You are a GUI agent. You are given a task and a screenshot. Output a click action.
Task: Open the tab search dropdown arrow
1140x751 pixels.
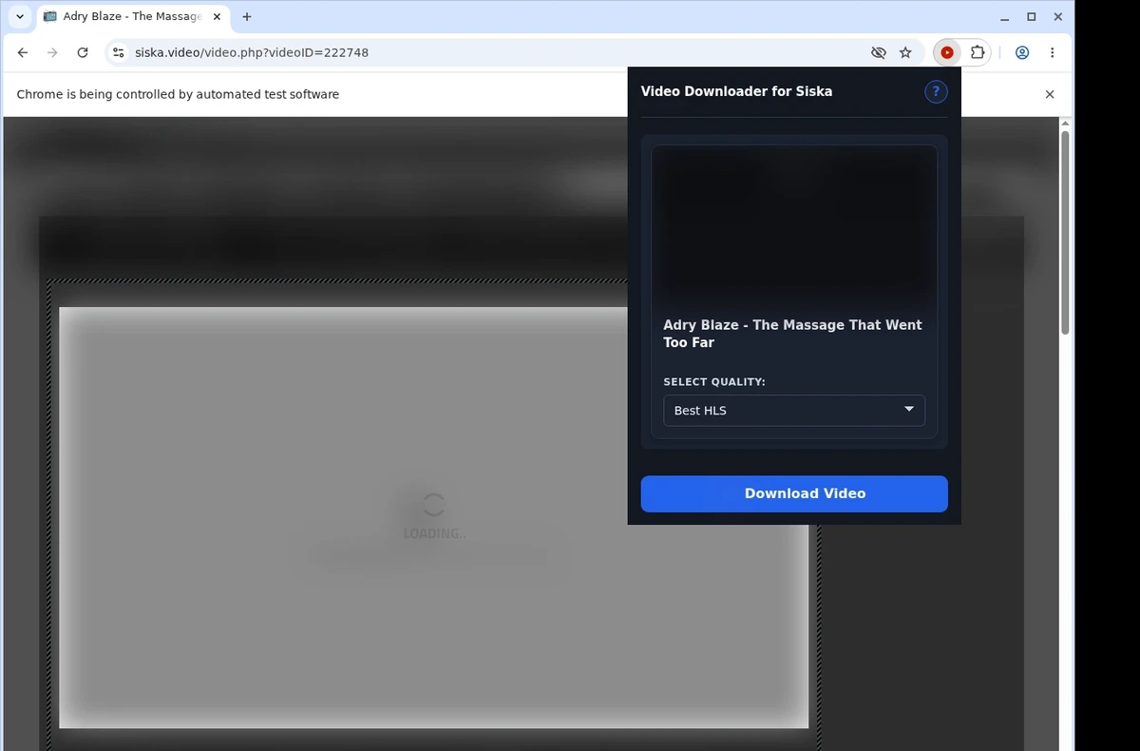[19, 16]
